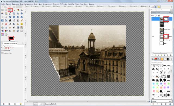Select the Fuzzy Select wand tool
The width and height of the screenshot is (174, 106).
pos(14,10)
